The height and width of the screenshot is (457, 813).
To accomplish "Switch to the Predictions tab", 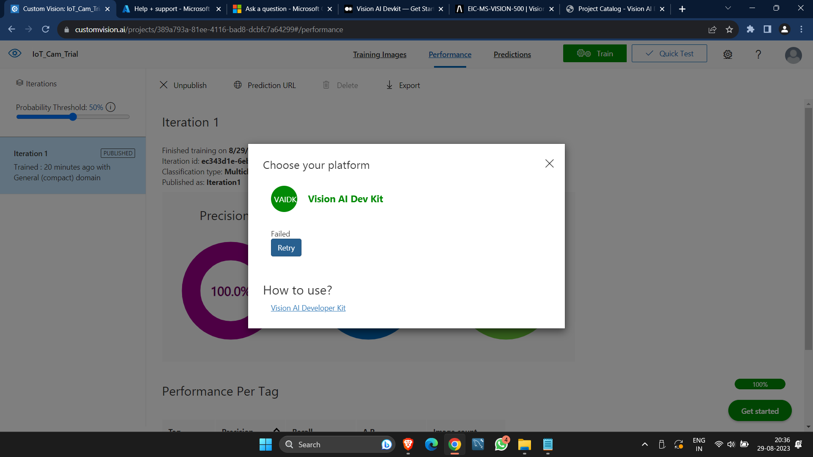I will click(512, 54).
